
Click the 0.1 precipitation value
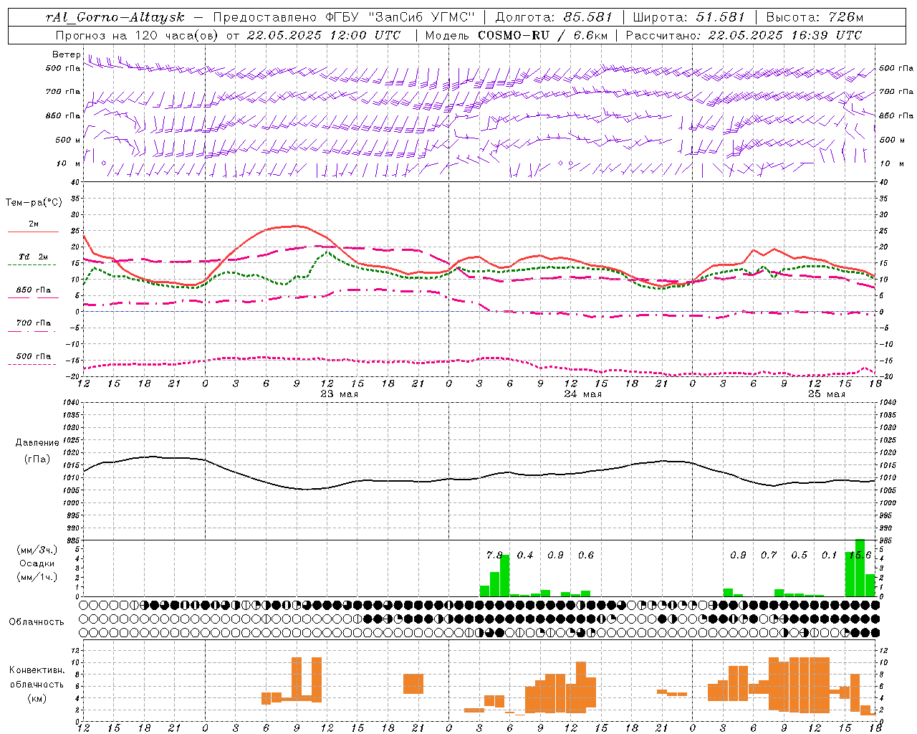pos(829,556)
